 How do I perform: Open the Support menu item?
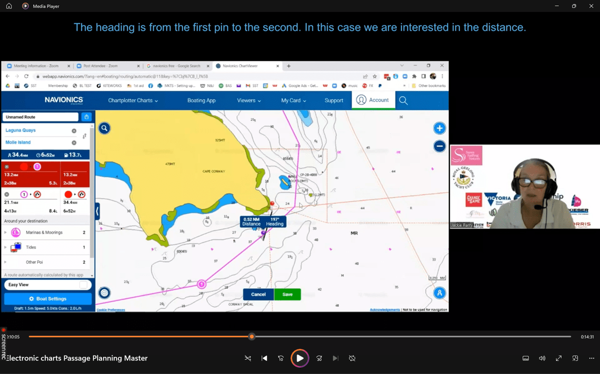click(x=334, y=100)
